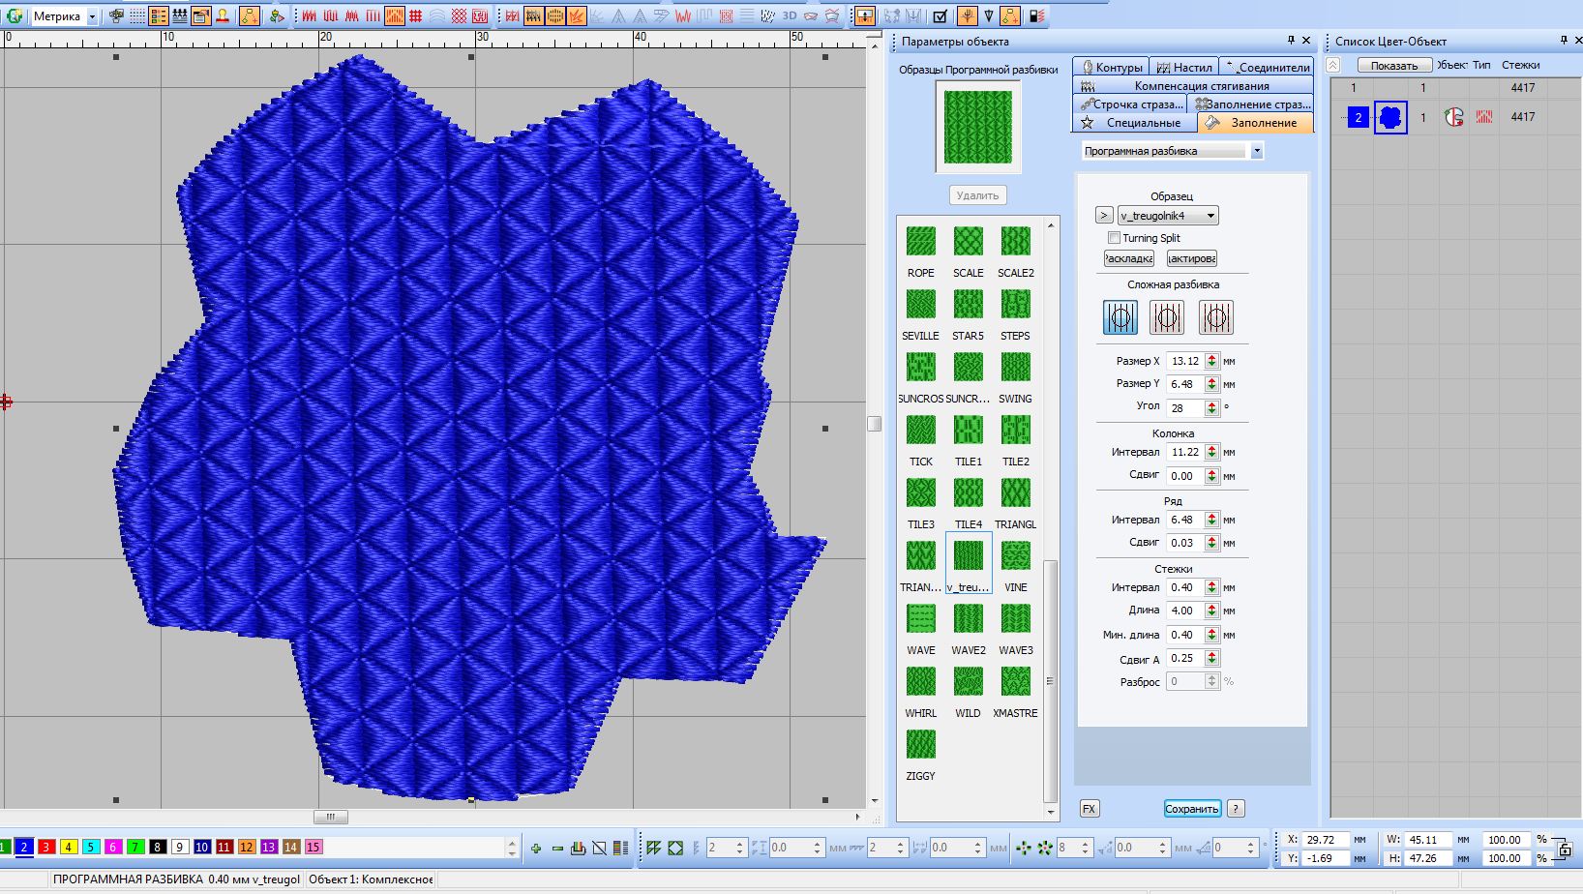This screenshot has width=1583, height=894.
Task: Click the first complex split mode icon
Action: [x=1120, y=317]
